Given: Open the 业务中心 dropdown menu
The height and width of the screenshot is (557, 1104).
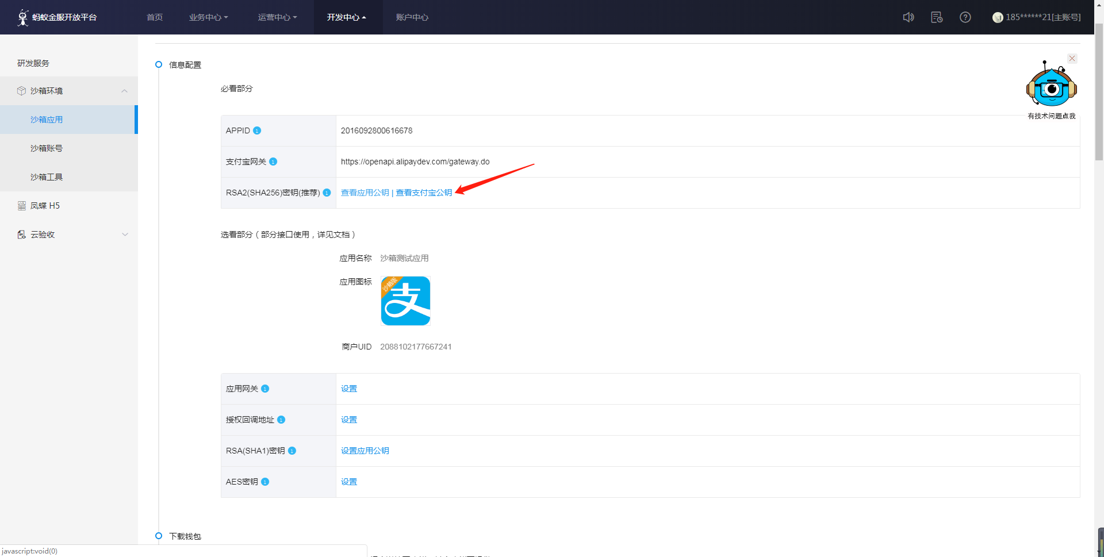Looking at the screenshot, I should [208, 17].
